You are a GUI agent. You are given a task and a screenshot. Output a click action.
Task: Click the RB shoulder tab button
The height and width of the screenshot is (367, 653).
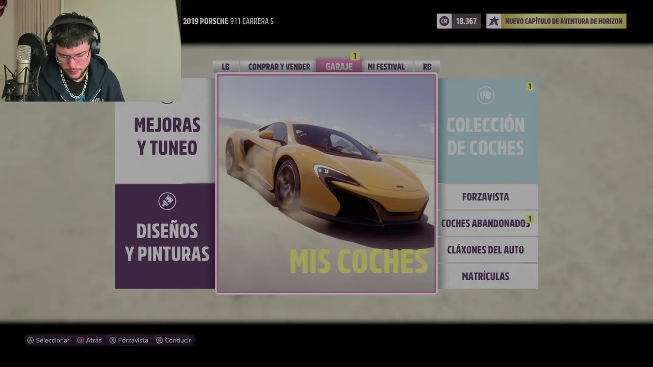click(427, 67)
